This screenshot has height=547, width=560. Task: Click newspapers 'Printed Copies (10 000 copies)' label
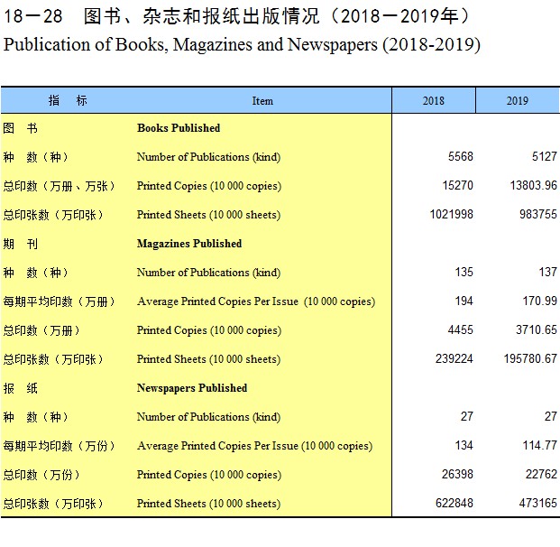point(209,475)
